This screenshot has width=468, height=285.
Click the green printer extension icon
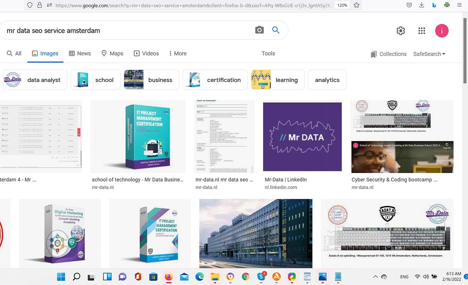tap(447, 5)
